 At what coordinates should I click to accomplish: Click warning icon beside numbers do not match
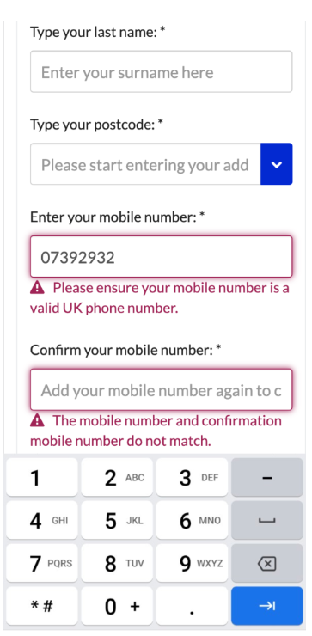click(37, 421)
